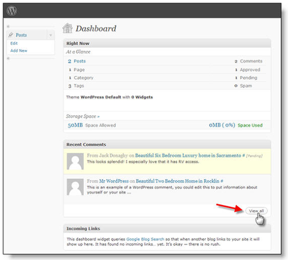This screenshot has height=260, width=288.
Task: Open the 0 Spam entry
Action: click(243, 86)
